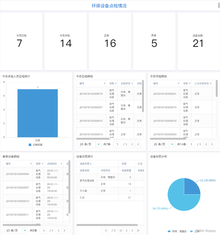220x235 pixels.
Task: Go to previous page in 异常设备明细
Action: (58, 230)
